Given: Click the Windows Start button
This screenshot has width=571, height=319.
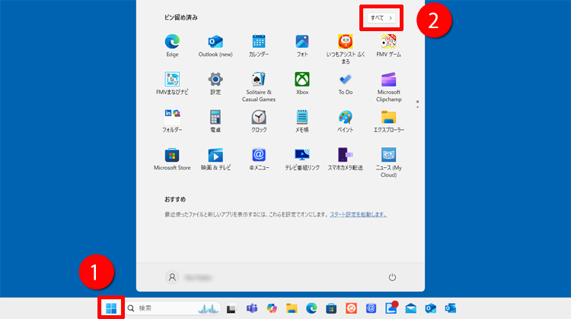Looking at the screenshot, I should pyautogui.click(x=111, y=308).
